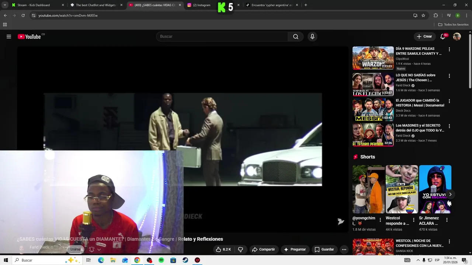Open the Chrome profile green avatar

click(x=458, y=15)
